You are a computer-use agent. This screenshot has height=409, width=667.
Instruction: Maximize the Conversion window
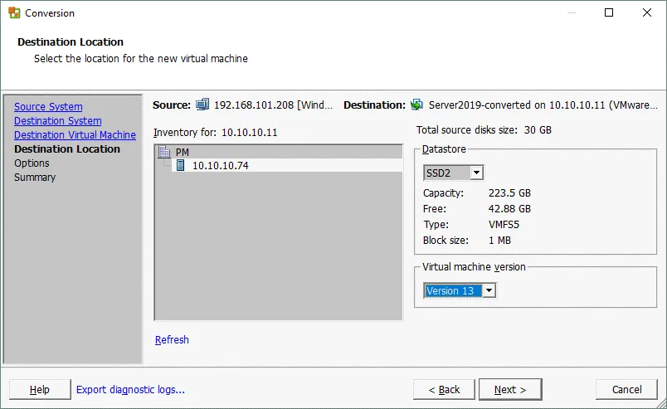[x=609, y=13]
